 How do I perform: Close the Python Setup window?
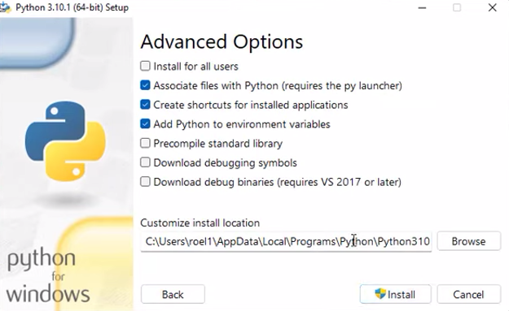pos(493,8)
